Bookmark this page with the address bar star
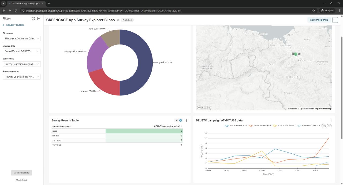343x185 pixels. coord(314,10)
